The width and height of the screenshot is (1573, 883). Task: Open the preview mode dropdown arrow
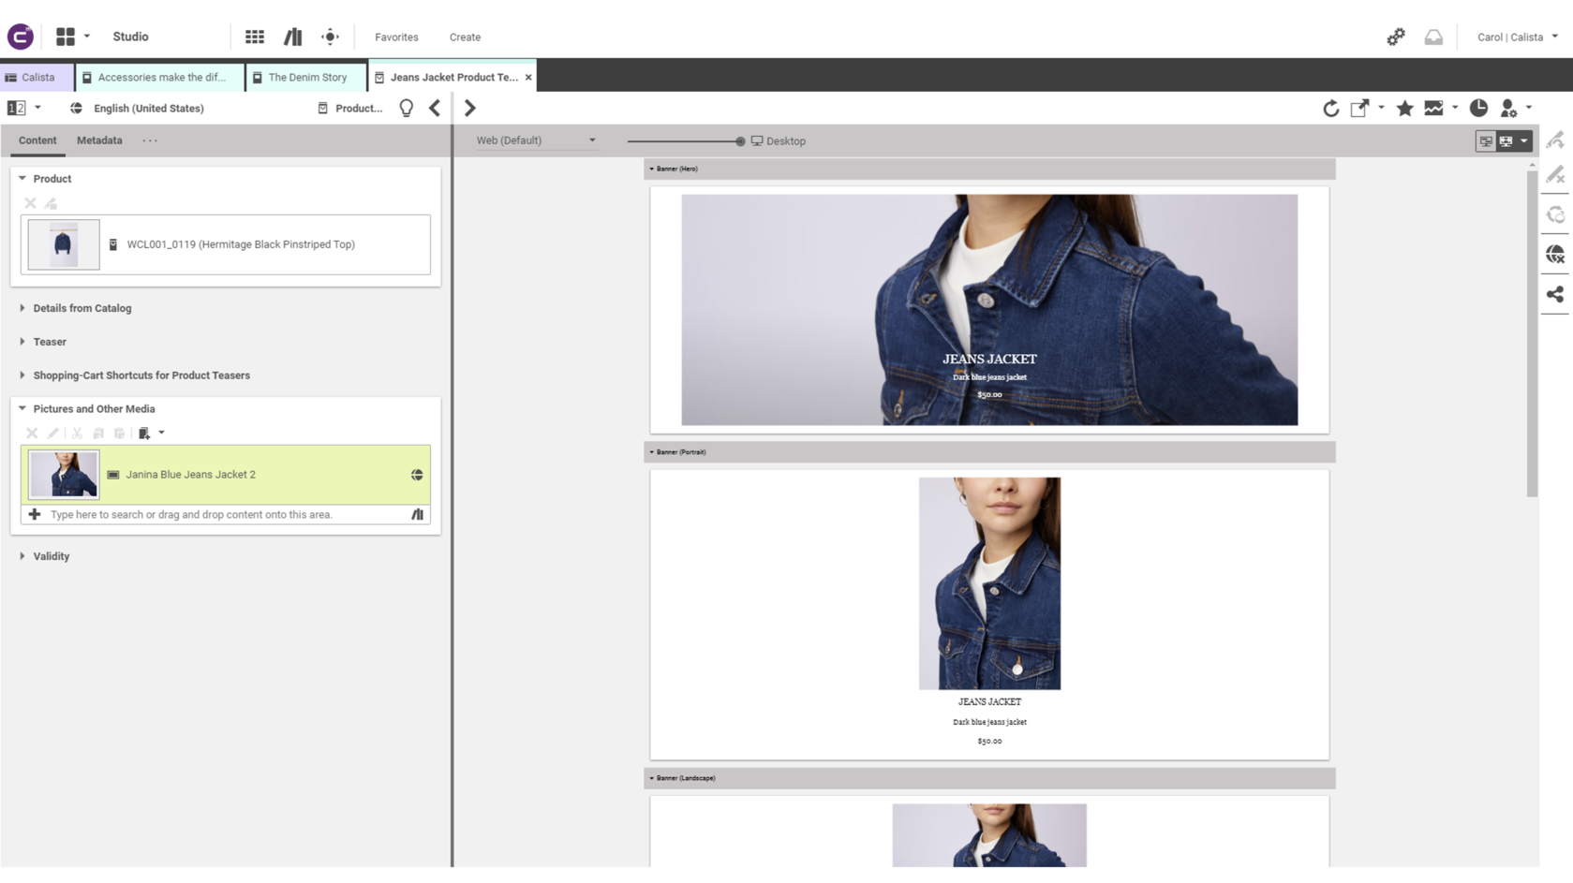point(1524,141)
